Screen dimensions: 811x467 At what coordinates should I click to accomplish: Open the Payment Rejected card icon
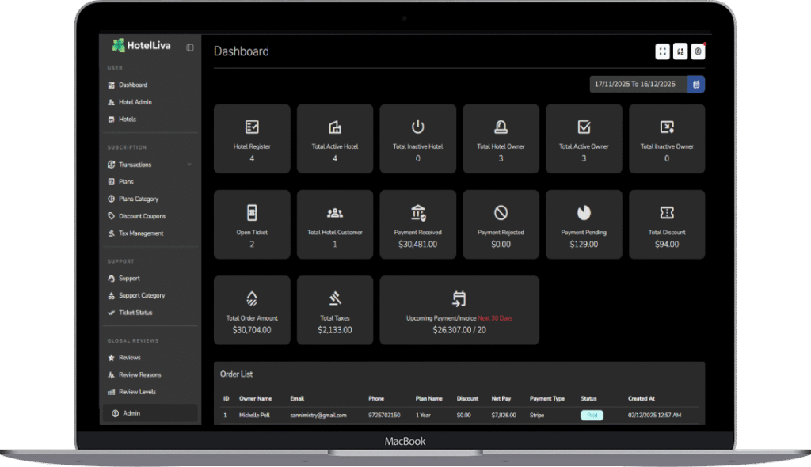501,212
